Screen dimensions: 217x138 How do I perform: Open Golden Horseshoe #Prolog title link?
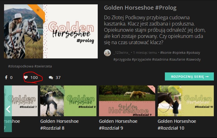tap(140, 8)
